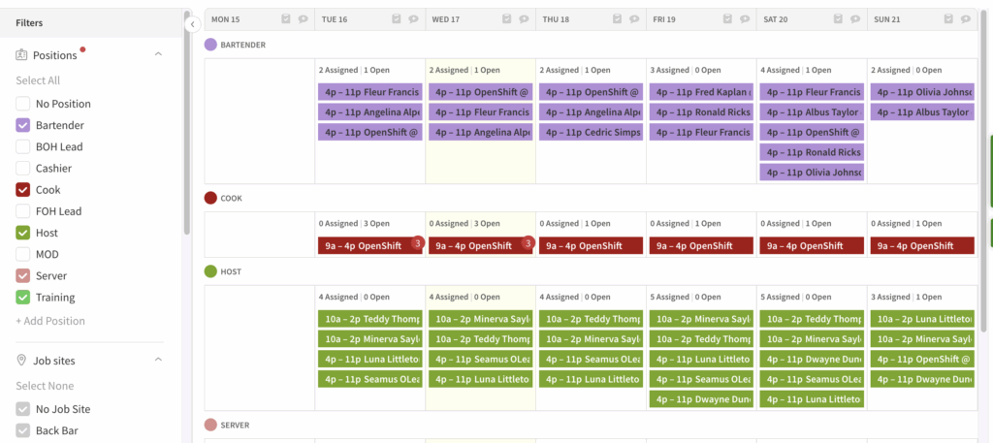993x443 pixels.
Task: Toggle the Back Bar job site checkbox
Action: click(23, 430)
